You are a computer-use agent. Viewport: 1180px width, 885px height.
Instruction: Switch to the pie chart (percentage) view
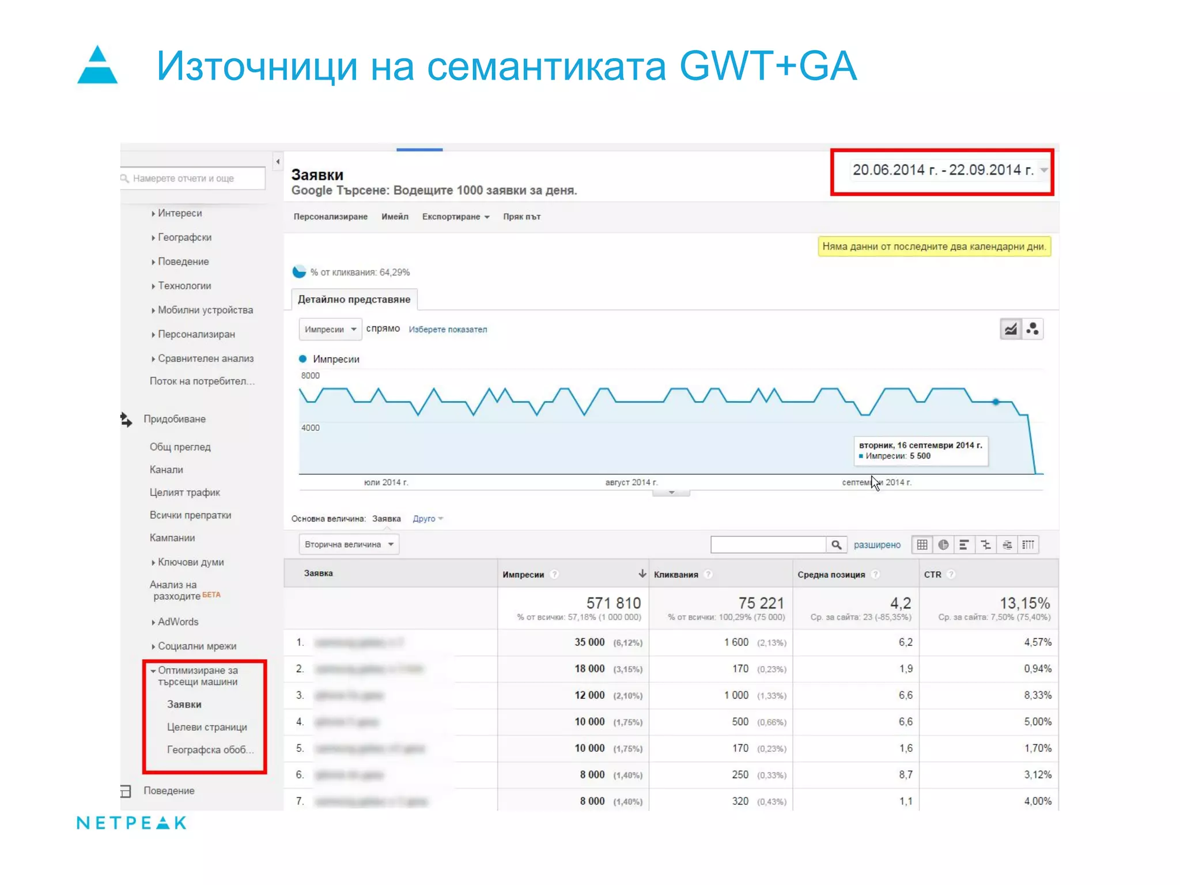coord(943,544)
